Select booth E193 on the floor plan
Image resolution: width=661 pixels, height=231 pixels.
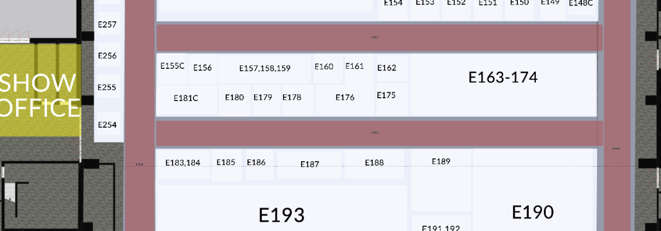[x=281, y=208]
